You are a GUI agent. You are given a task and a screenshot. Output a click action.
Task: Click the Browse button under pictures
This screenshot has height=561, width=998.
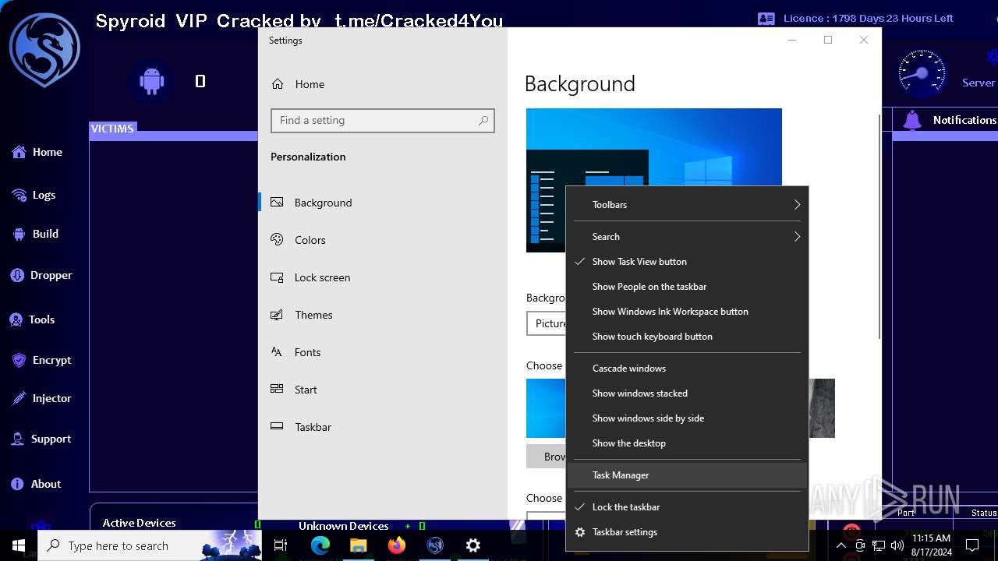point(547,457)
